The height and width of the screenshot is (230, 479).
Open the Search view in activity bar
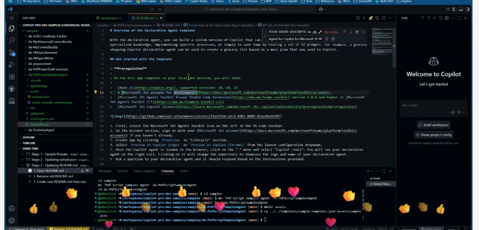point(12,40)
